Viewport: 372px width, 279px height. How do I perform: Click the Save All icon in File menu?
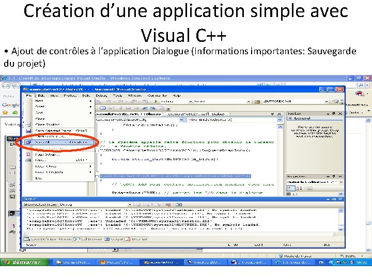point(28,142)
